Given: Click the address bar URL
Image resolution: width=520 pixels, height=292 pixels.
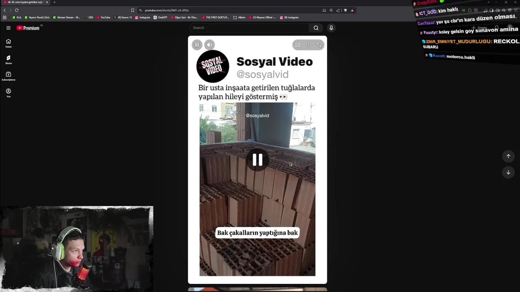Looking at the screenshot, I should 167,10.
